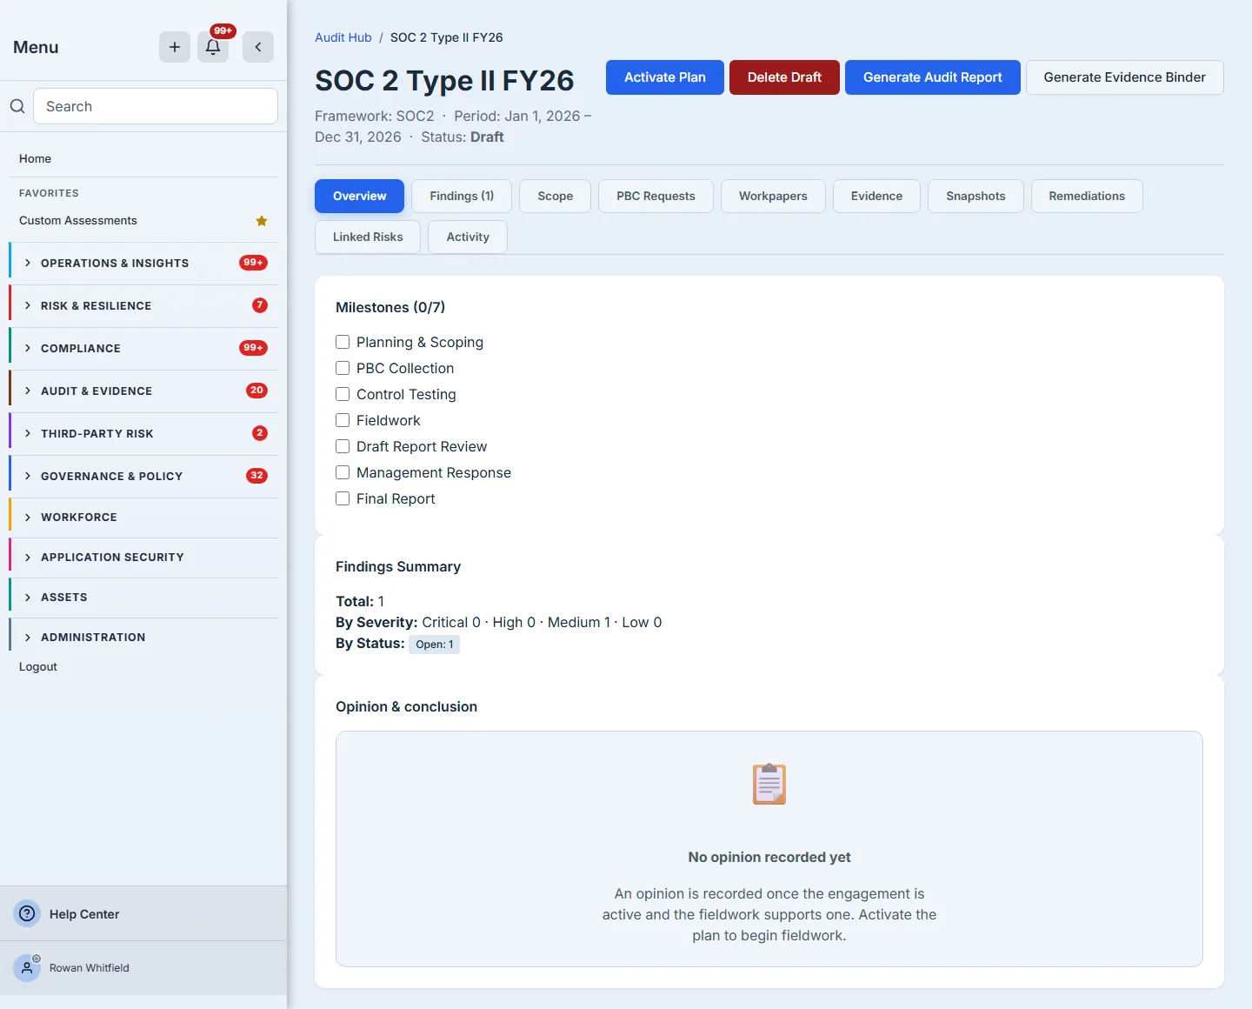
Task: Tick the Management Response checkbox
Action: (x=343, y=472)
